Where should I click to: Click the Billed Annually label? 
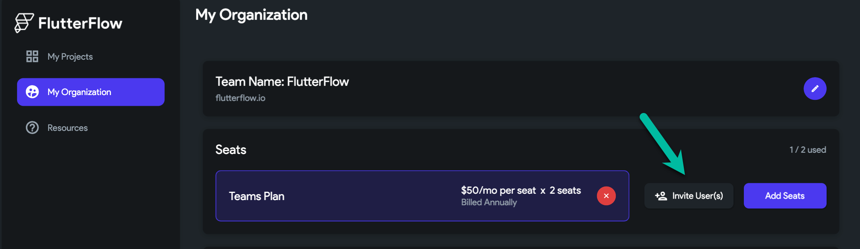coord(489,202)
